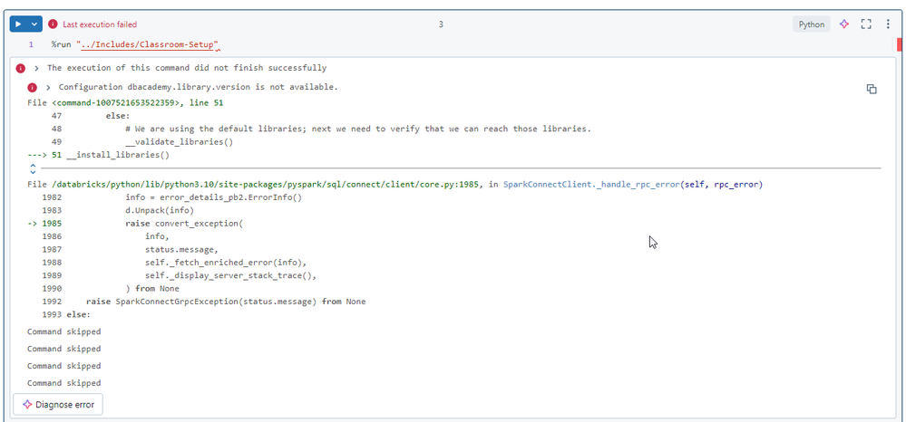Maximize the cell with the fullscreen icon
This screenshot has height=422, width=906.
(866, 24)
